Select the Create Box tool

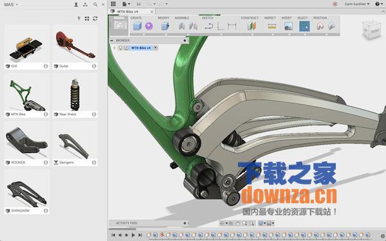(138, 26)
